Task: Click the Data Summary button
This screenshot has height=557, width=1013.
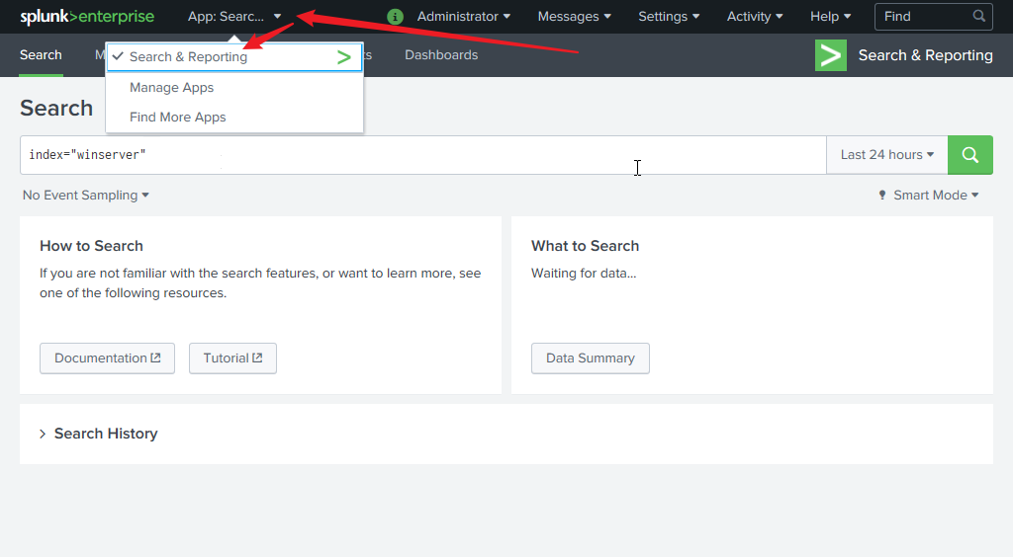Action: click(x=591, y=358)
